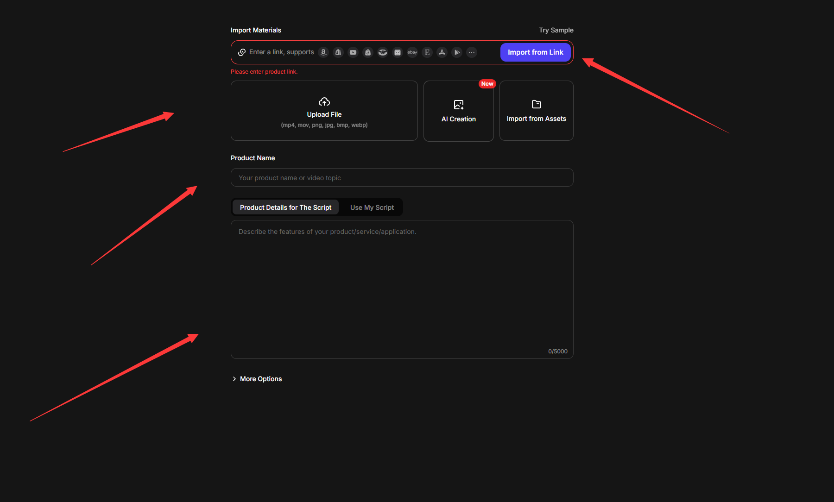Click the handshake platform icon
The width and height of the screenshot is (834, 502).
(x=383, y=52)
